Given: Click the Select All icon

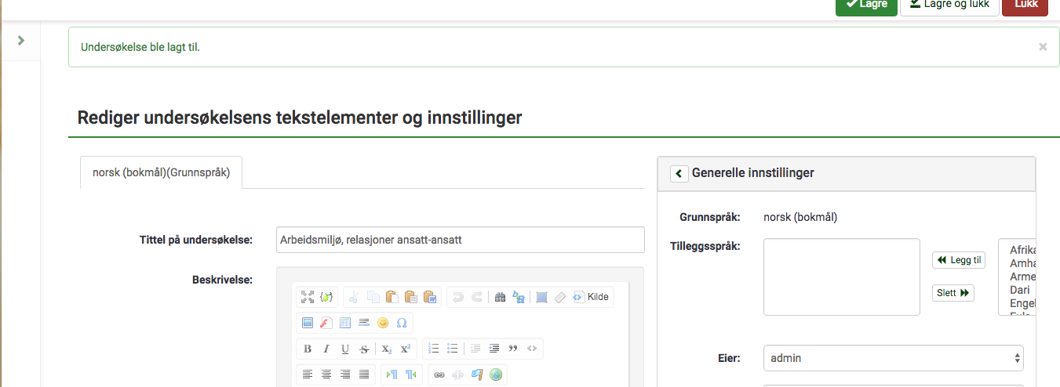Looking at the screenshot, I should [541, 297].
